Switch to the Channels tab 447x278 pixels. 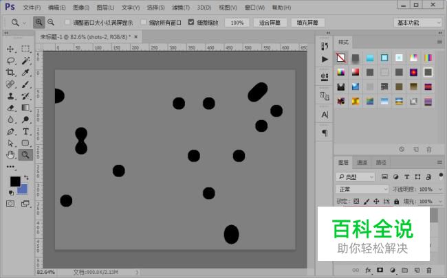(362, 163)
